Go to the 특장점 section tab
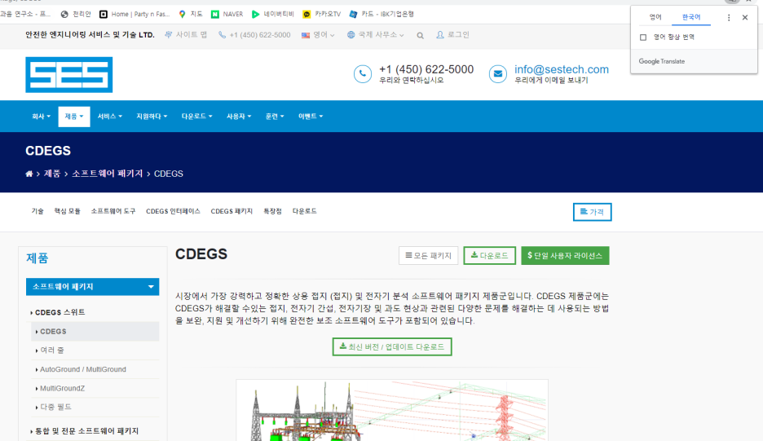 tap(272, 211)
